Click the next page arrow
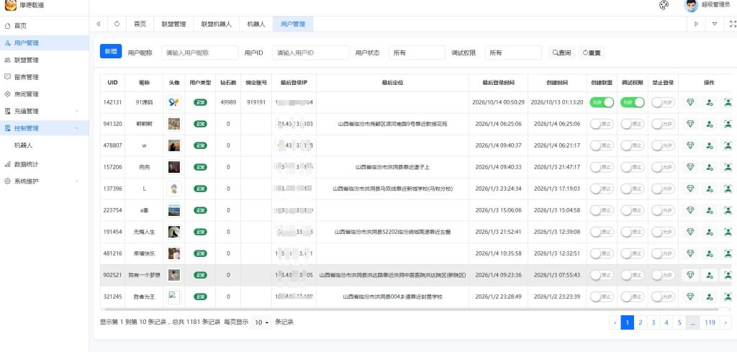 tap(726, 322)
